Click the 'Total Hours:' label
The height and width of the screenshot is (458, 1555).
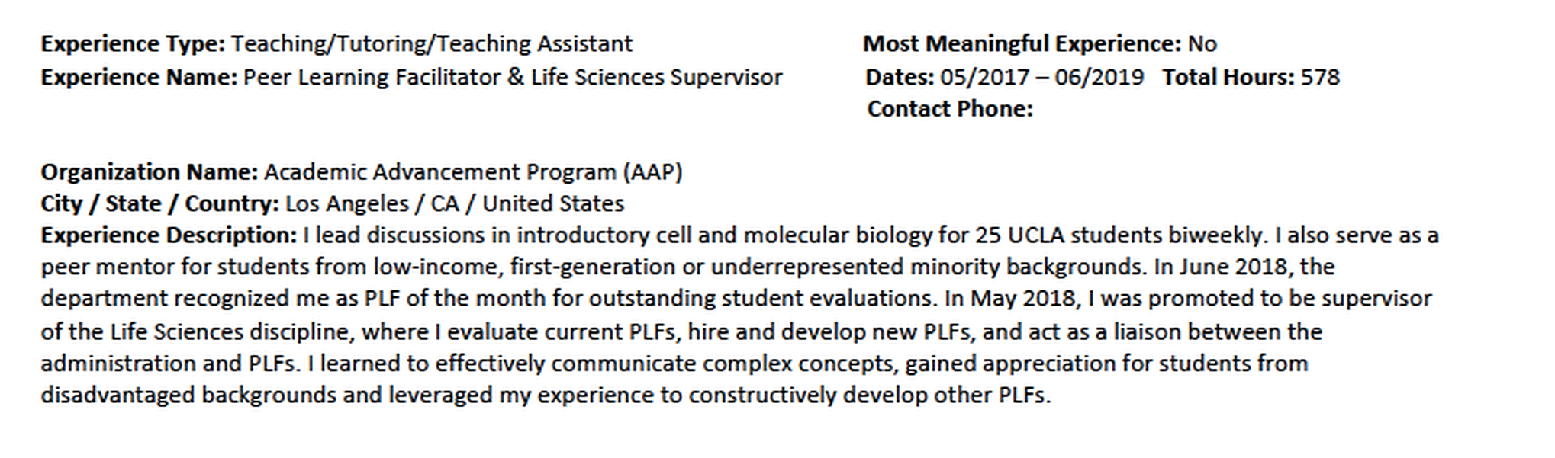pos(1228,78)
